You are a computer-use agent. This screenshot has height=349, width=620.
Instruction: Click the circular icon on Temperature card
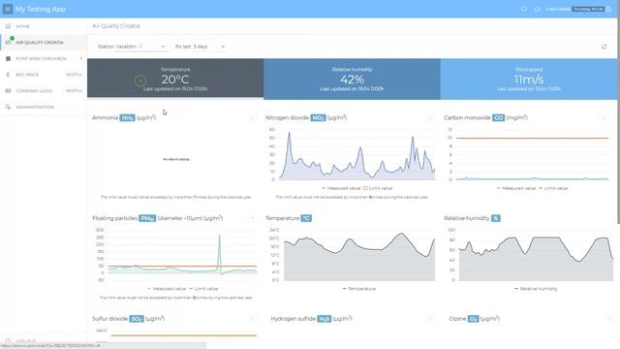139,80
